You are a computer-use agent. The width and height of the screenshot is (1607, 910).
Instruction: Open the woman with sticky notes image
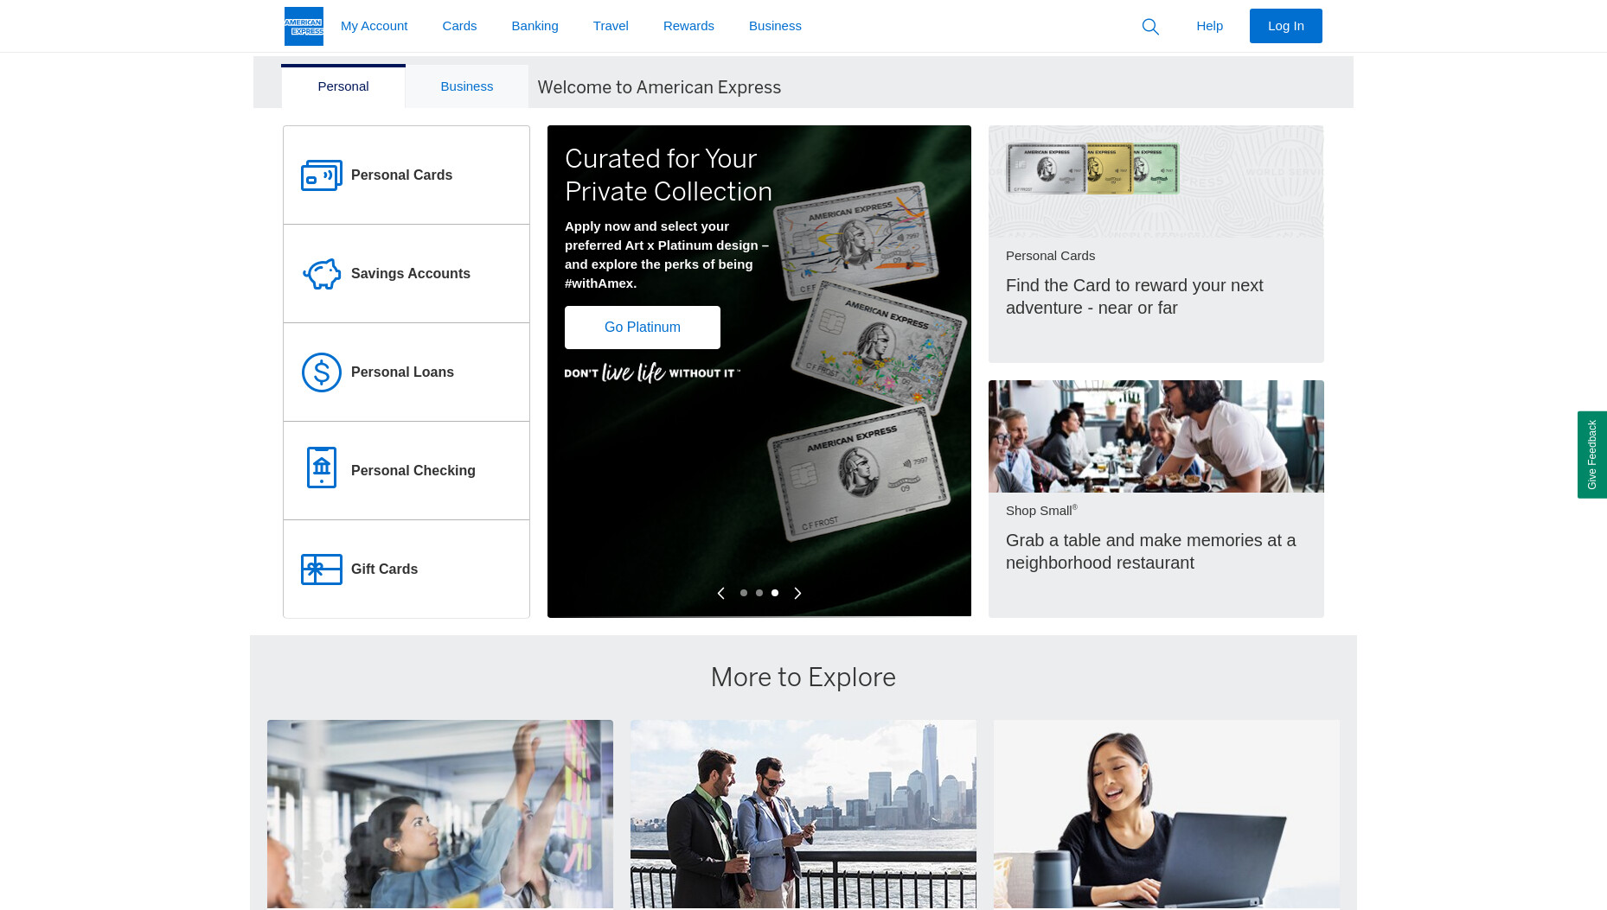(439, 814)
